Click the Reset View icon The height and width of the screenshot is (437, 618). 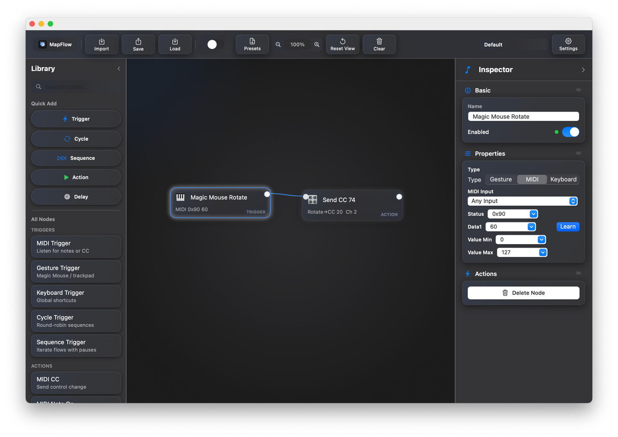pyautogui.click(x=342, y=41)
